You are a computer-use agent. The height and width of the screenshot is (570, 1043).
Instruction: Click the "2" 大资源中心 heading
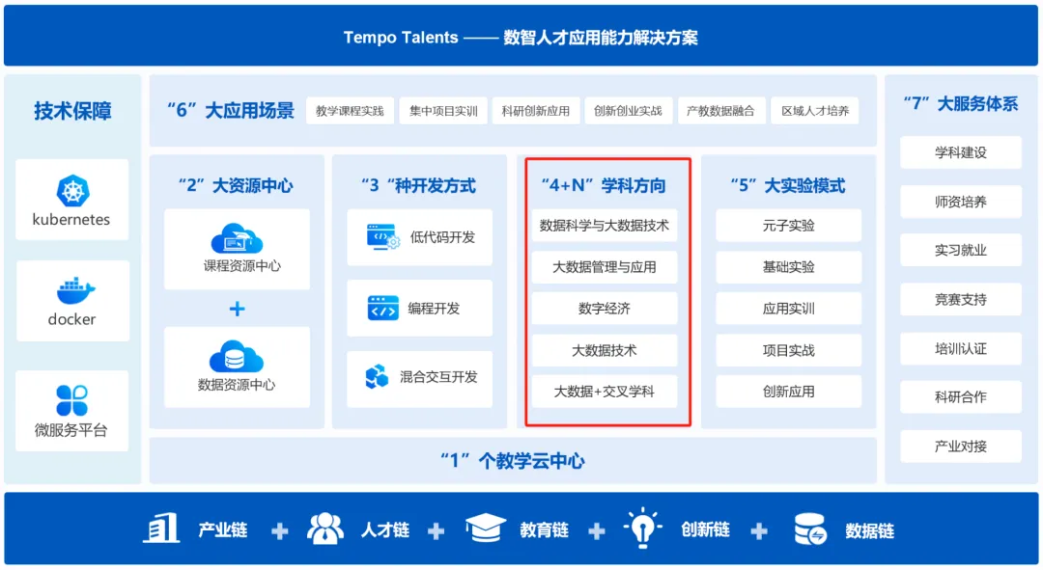coord(237,185)
